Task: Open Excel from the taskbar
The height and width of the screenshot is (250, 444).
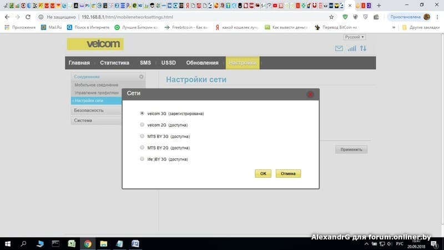Action: coord(72,244)
